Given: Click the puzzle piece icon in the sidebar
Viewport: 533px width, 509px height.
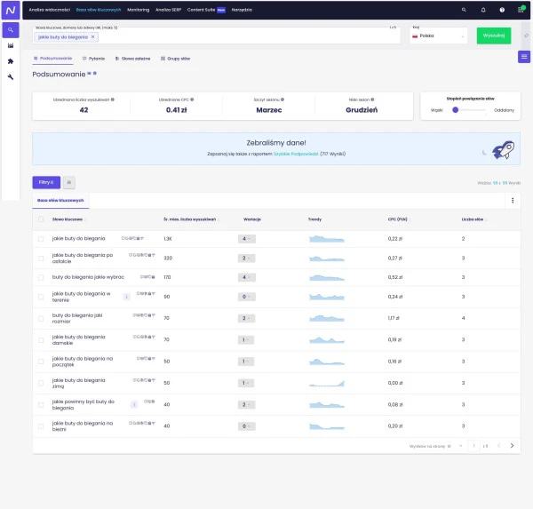Looking at the screenshot, I should 11,61.
